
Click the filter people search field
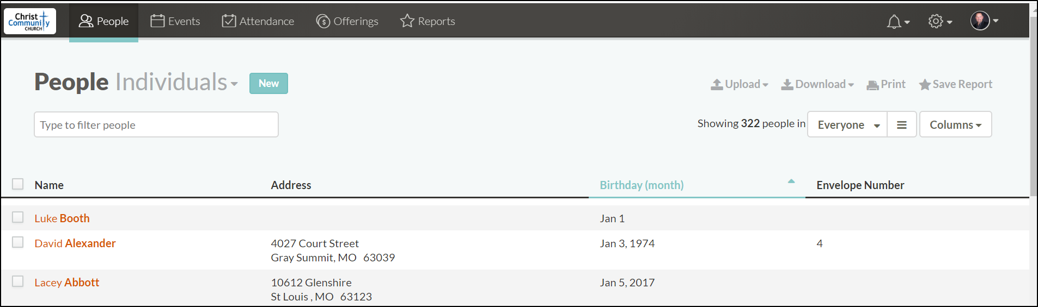pos(156,124)
